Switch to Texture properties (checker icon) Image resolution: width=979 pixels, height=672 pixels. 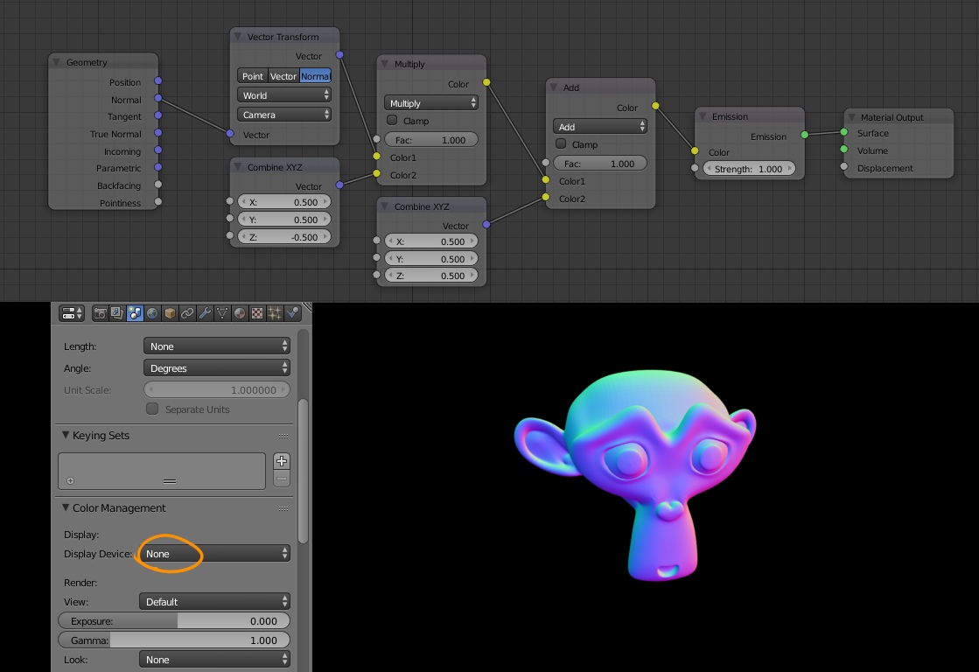point(257,312)
